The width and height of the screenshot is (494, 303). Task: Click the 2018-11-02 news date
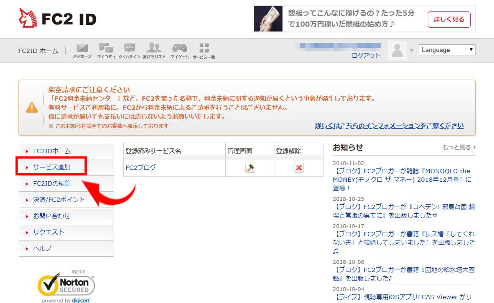[x=348, y=163]
